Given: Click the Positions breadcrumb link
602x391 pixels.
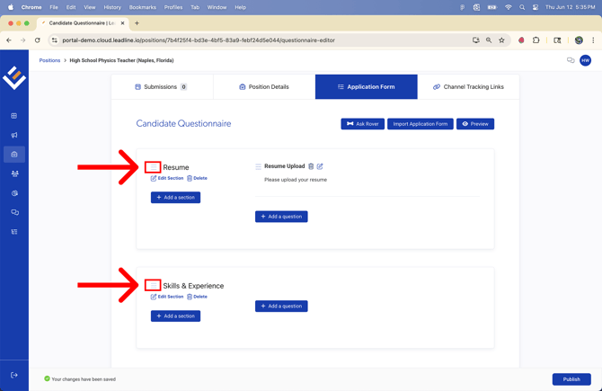Looking at the screenshot, I should (49, 60).
